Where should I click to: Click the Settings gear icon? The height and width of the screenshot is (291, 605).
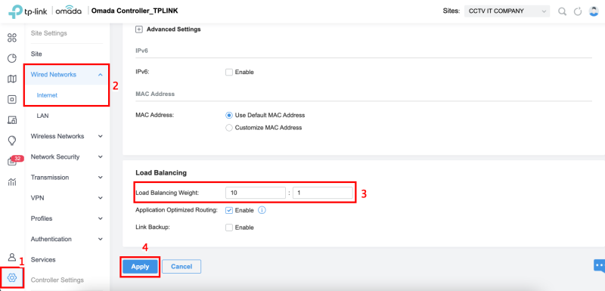pos(12,277)
